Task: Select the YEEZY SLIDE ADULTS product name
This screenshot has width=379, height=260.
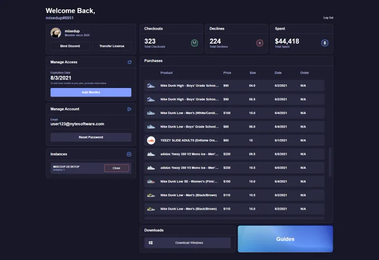Action: click(189, 140)
